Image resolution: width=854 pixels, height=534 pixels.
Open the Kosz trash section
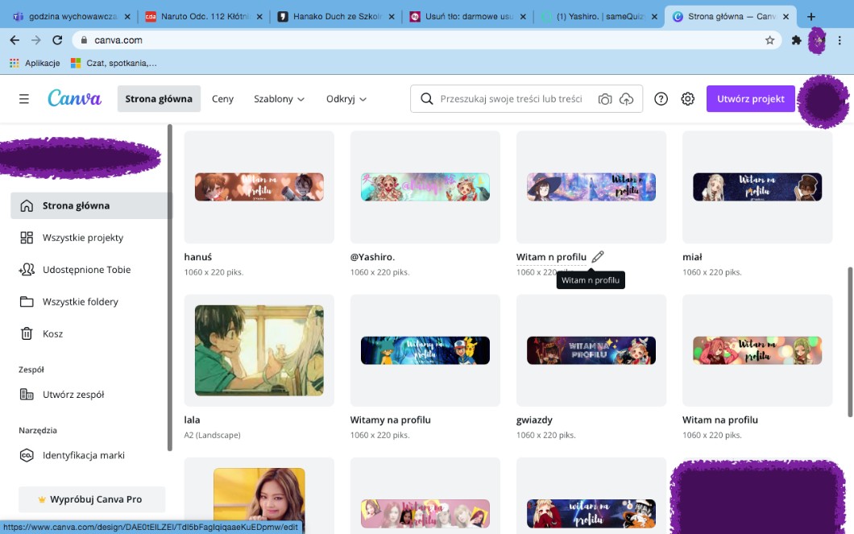pyautogui.click(x=52, y=333)
